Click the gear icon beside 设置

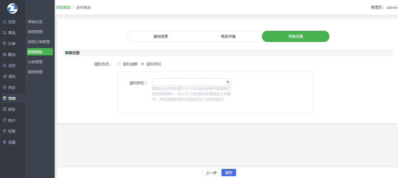[x=4, y=142]
